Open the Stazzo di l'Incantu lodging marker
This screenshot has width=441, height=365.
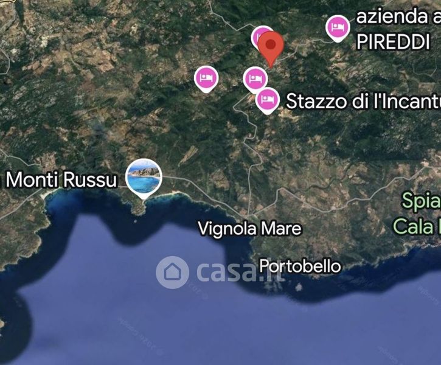(268, 100)
